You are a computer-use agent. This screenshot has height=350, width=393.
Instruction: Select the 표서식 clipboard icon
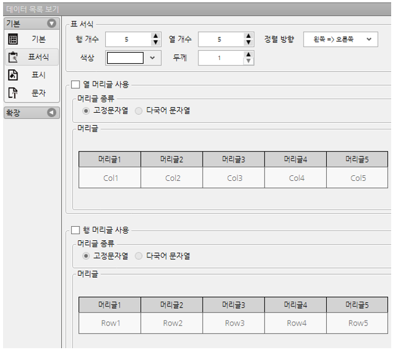[13, 57]
